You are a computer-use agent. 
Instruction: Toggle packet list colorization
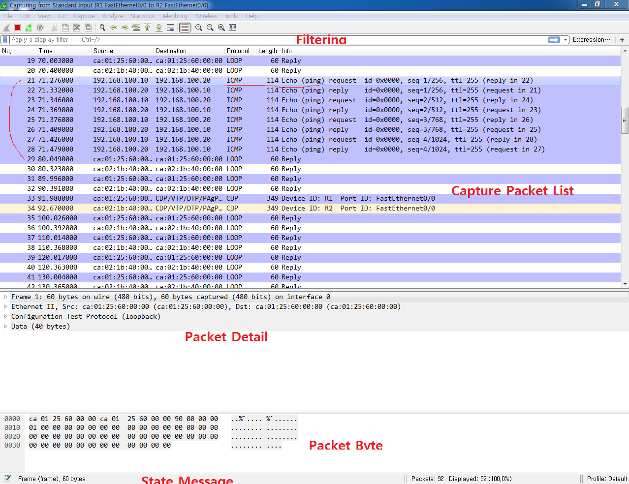(185, 28)
